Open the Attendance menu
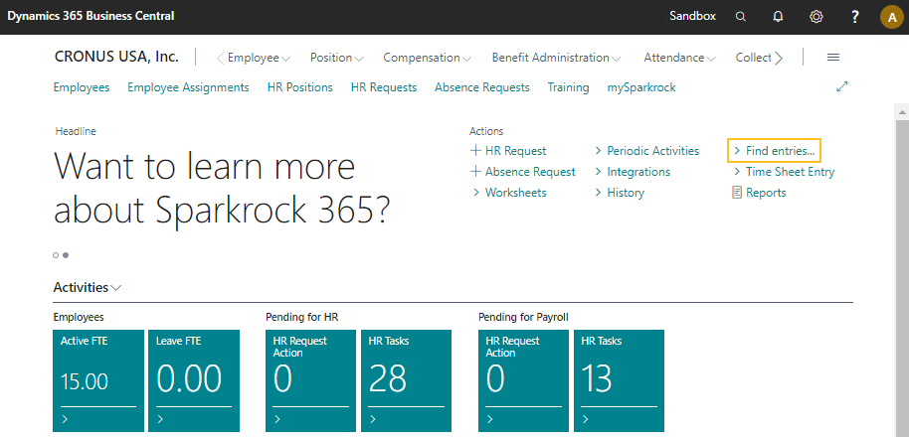The width and height of the screenshot is (909, 437). point(680,58)
